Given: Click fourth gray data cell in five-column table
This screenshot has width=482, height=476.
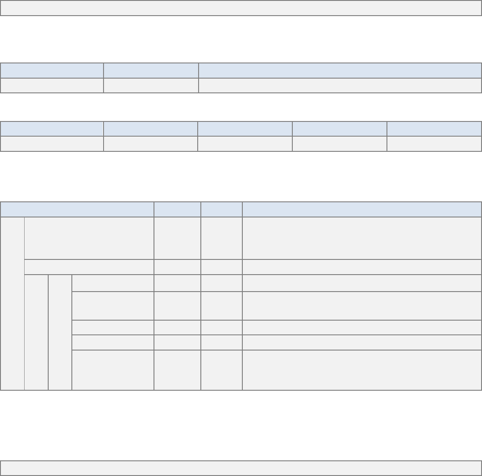Looking at the screenshot, I should click(340, 143).
